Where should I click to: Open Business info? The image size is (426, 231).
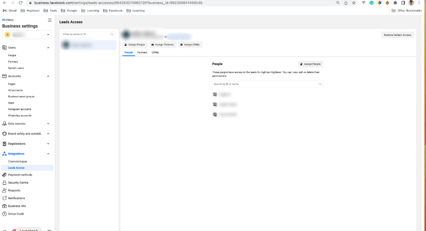pos(17,206)
